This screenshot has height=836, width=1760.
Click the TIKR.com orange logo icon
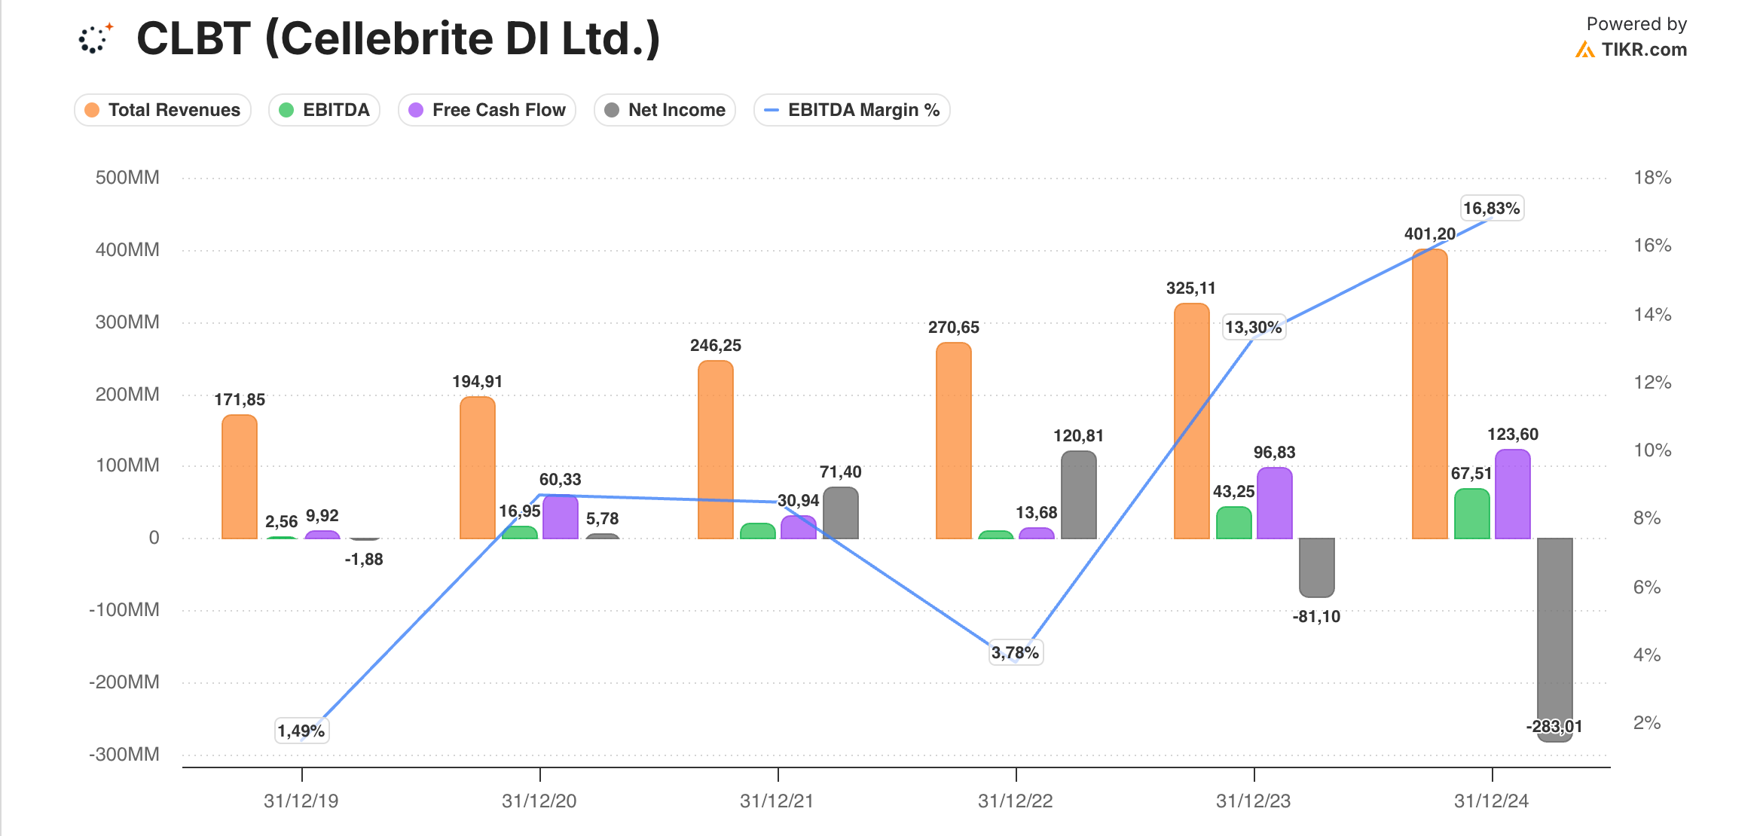coord(1584,50)
